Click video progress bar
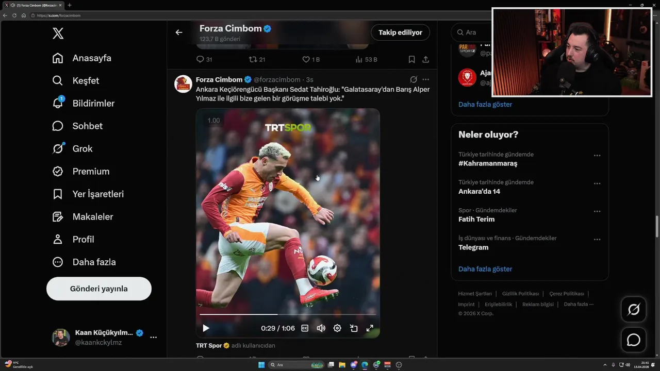Screen dimensions: 660x371 tap(288, 314)
